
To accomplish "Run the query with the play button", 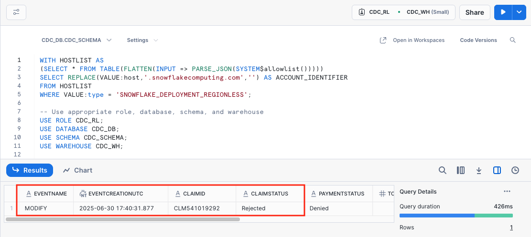I will (x=503, y=12).
